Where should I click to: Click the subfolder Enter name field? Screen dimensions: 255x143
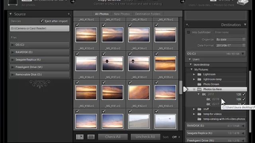coord(229,32)
